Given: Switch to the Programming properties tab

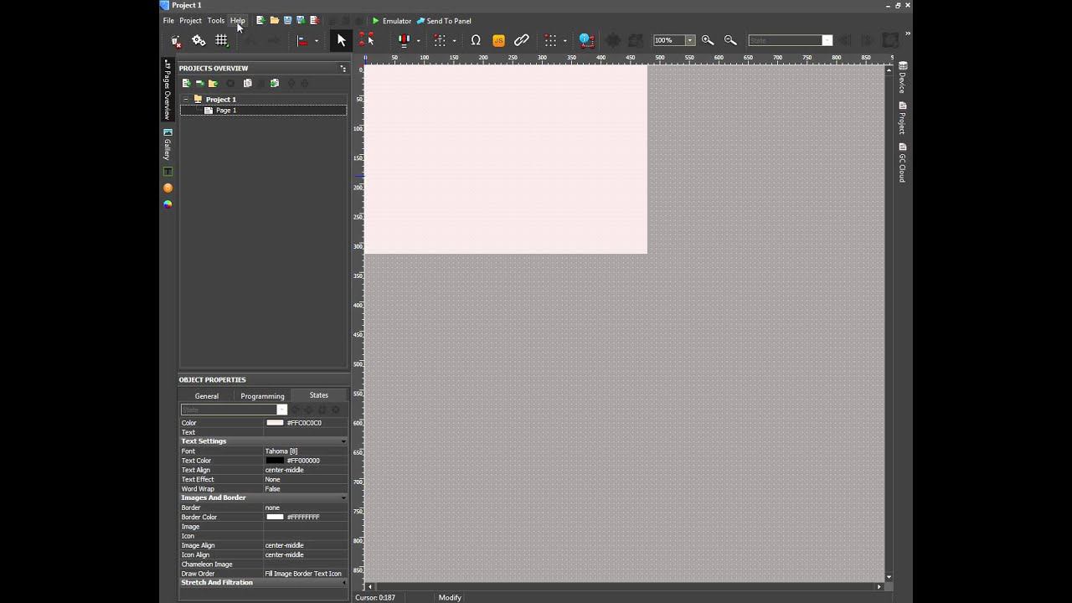Looking at the screenshot, I should coord(262,396).
